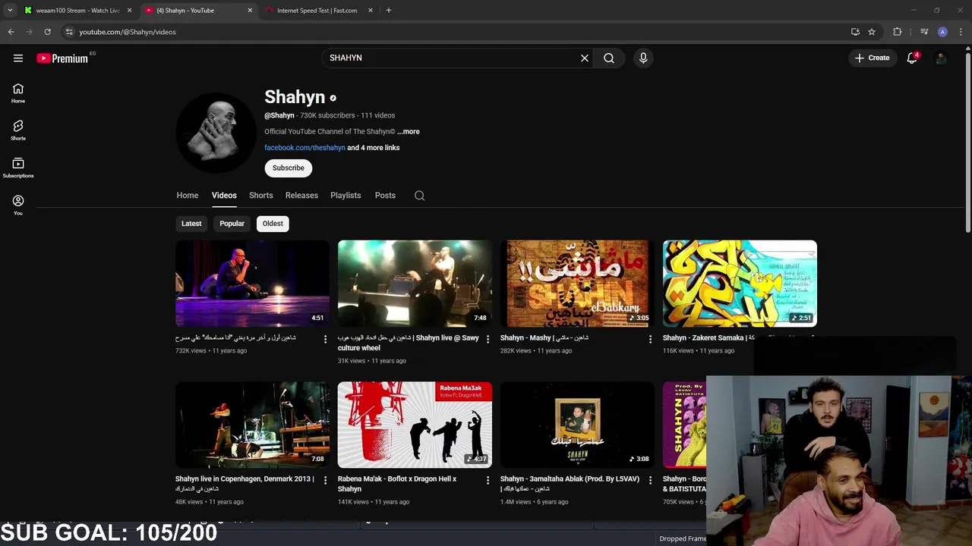Screen dimensions: 972x546
Task: Open the YouTube hamburger guide menu
Action: pos(18,58)
